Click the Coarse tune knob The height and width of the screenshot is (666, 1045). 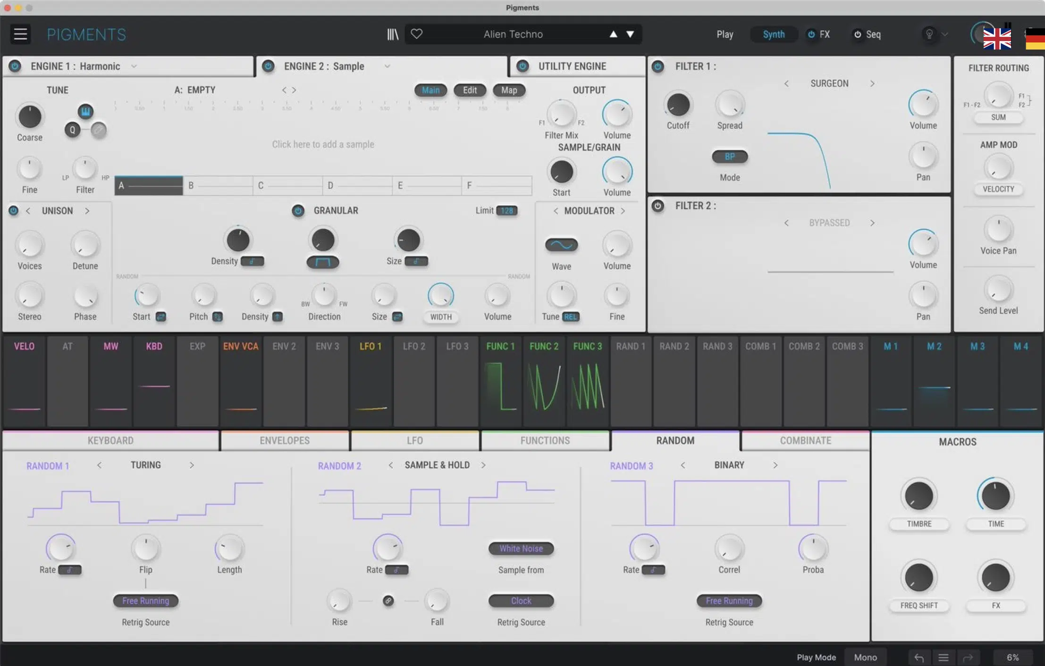[29, 117]
